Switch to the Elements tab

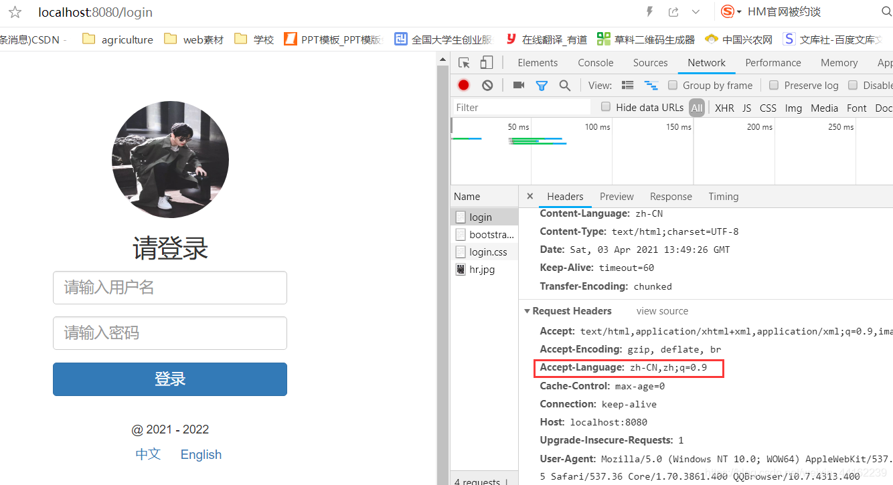pos(538,63)
